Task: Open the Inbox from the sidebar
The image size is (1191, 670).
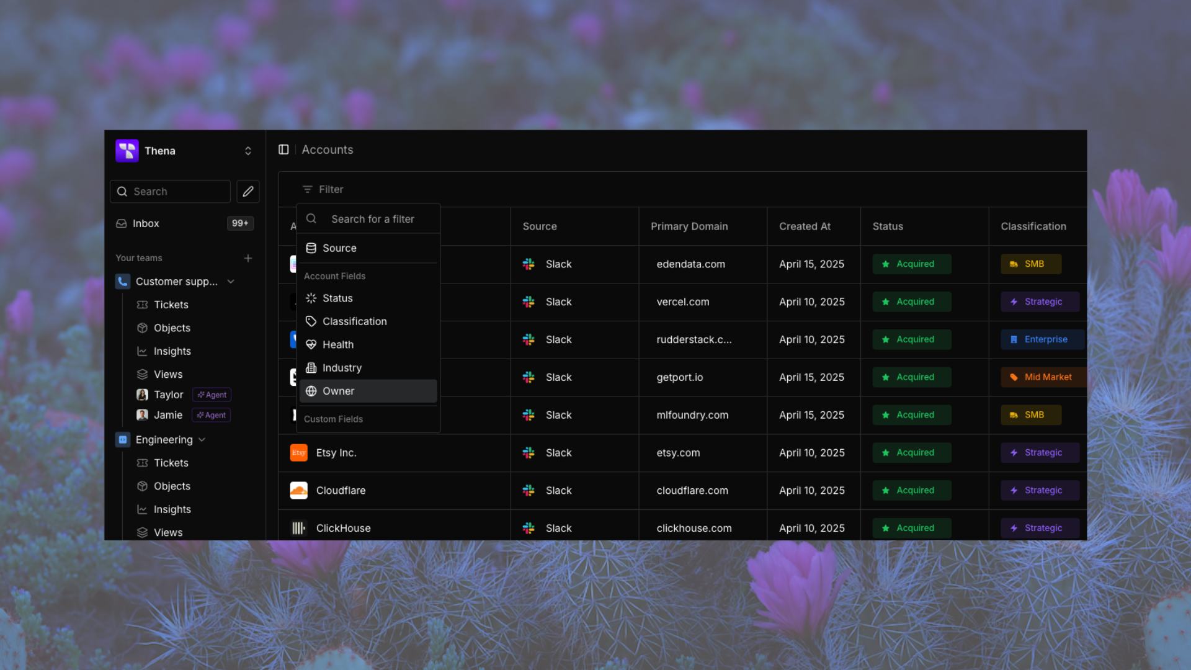Action: (x=146, y=223)
